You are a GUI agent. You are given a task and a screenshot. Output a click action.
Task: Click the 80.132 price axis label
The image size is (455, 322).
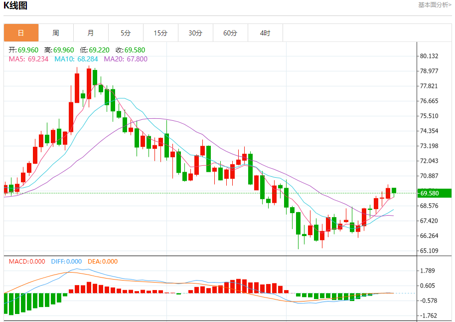pos(429,56)
